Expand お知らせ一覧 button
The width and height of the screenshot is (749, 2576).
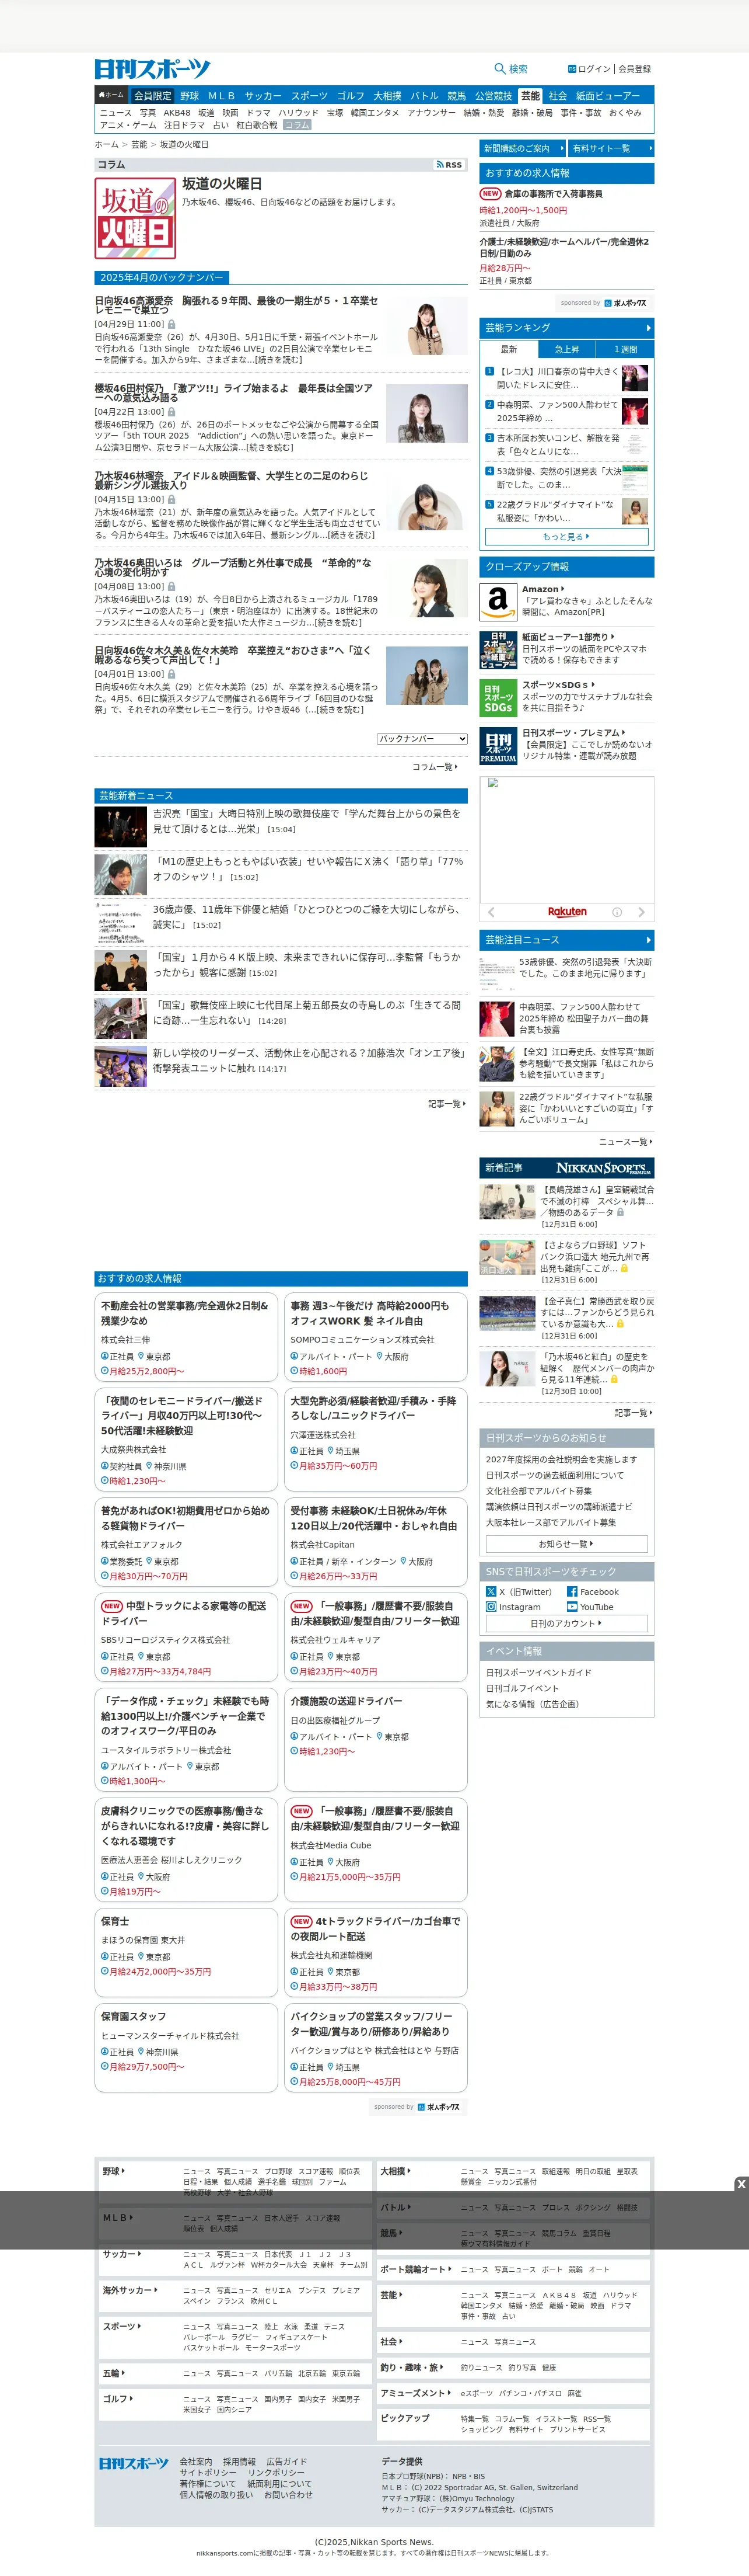click(x=566, y=1544)
